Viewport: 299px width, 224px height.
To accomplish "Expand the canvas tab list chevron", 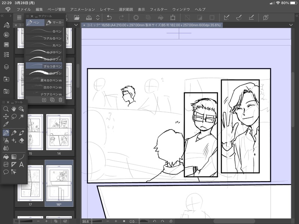I will 291,25.
